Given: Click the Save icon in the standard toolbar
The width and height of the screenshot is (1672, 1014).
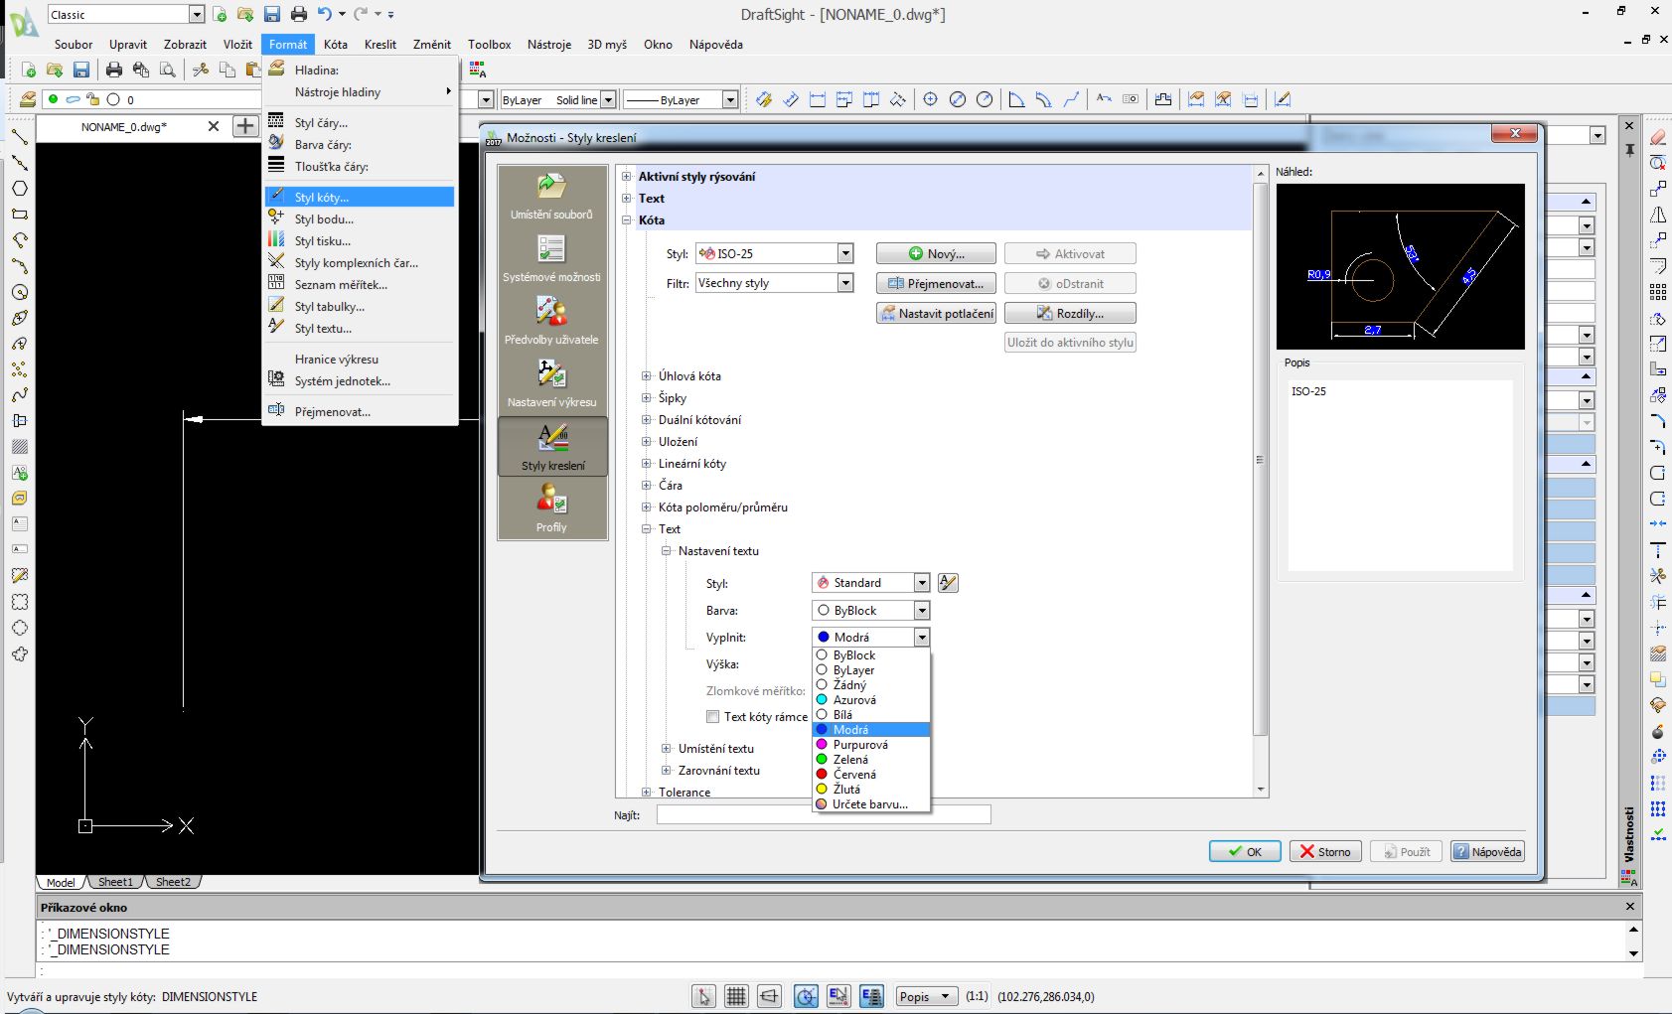Looking at the screenshot, I should pos(81,70).
